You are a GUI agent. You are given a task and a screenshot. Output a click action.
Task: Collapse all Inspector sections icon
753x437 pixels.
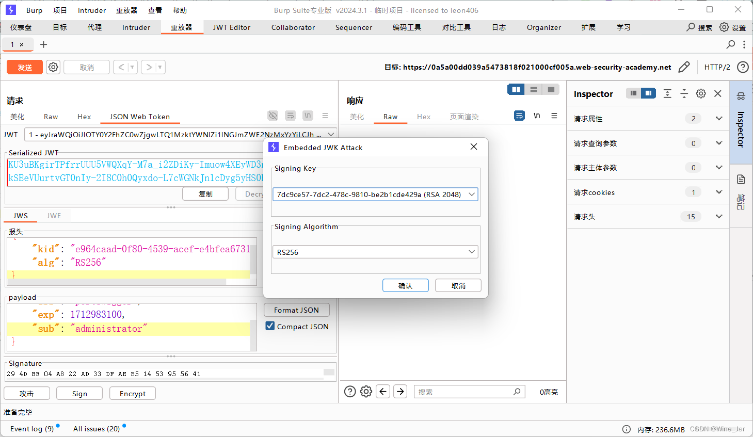[684, 93]
